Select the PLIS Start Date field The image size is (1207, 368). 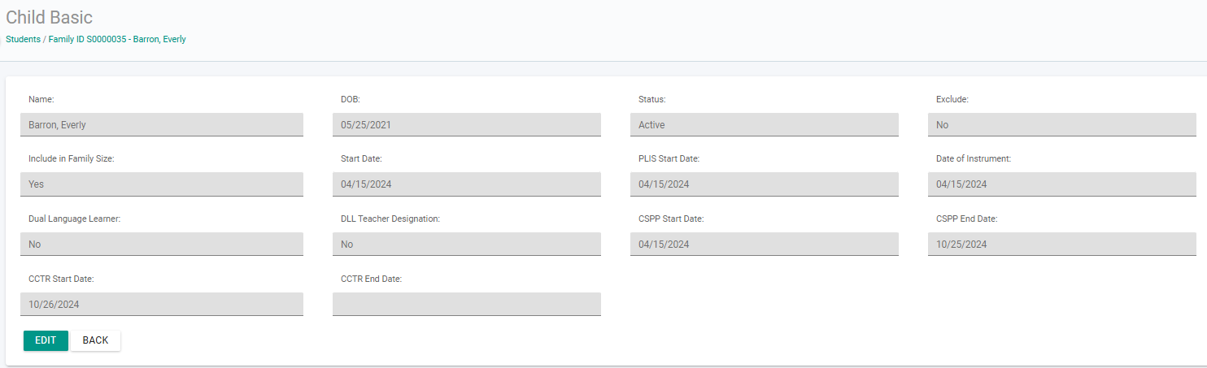pos(765,184)
